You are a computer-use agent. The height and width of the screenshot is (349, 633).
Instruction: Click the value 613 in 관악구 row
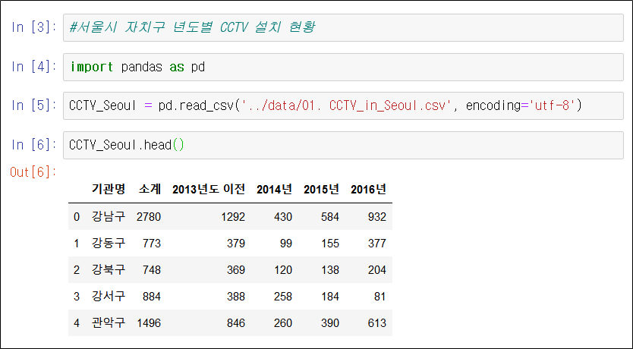pyautogui.click(x=377, y=322)
